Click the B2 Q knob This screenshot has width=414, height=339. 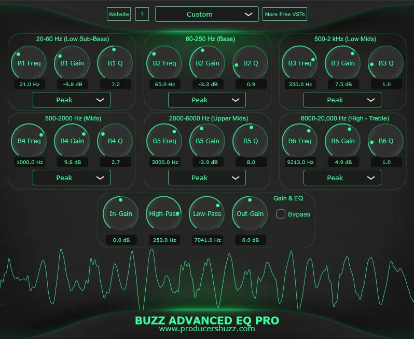point(251,63)
